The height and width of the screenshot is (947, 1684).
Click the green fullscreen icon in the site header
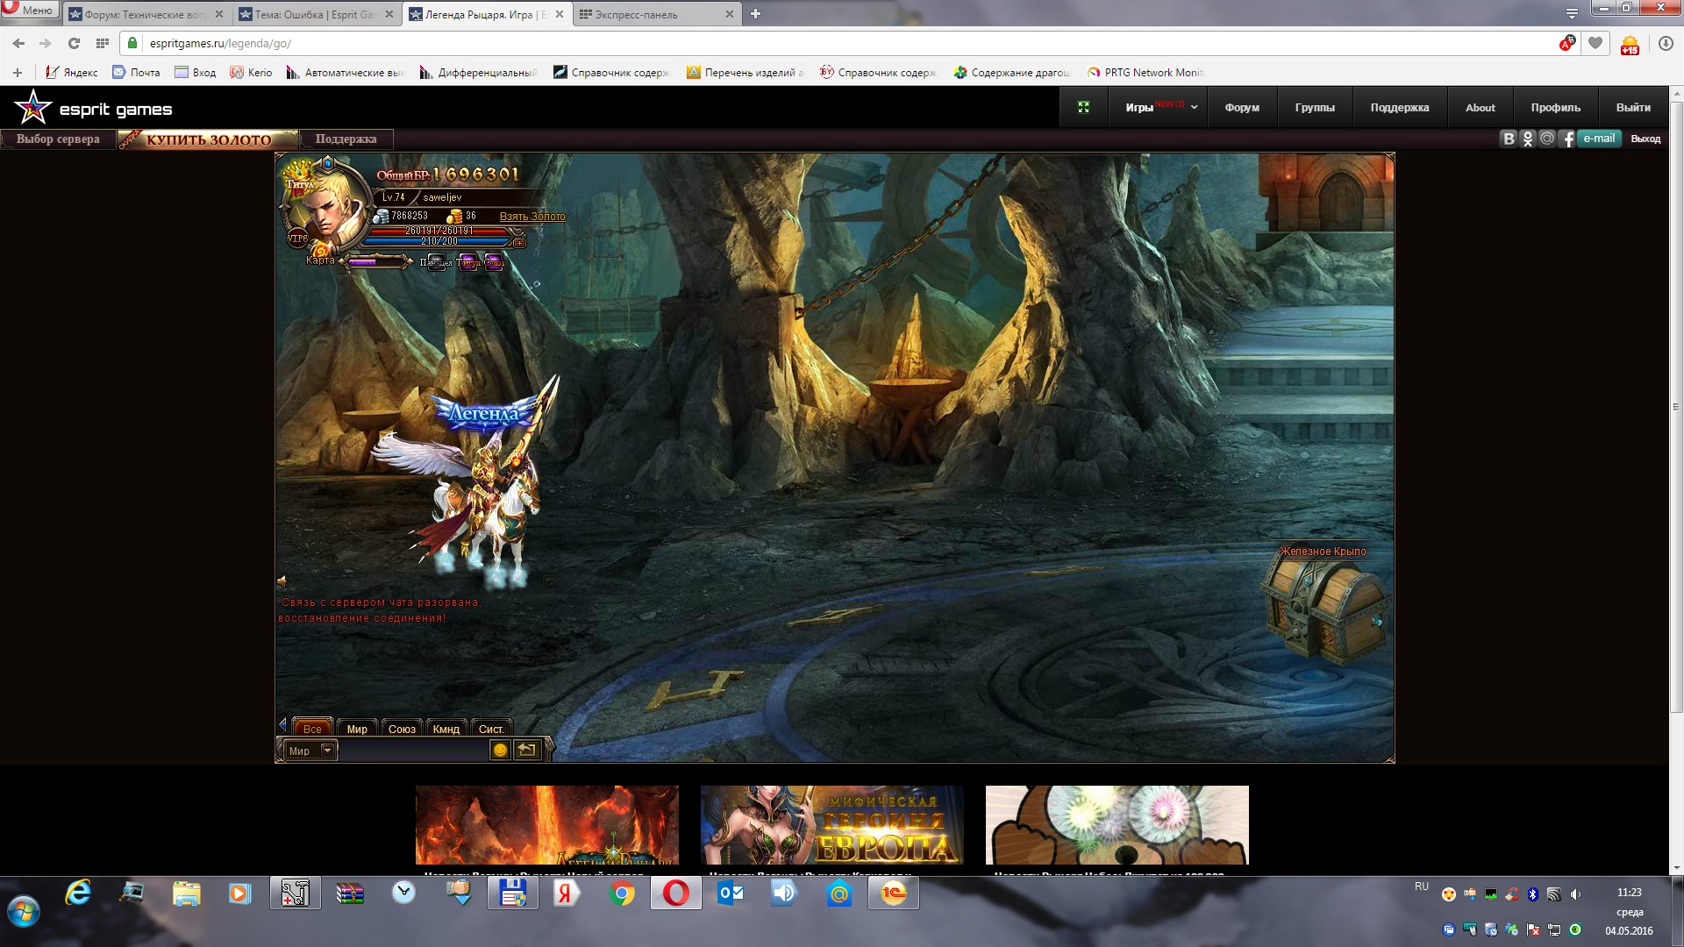[x=1083, y=107]
